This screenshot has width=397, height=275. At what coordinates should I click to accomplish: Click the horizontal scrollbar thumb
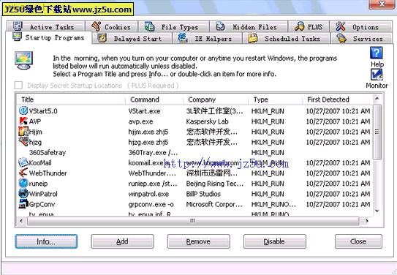(193, 221)
